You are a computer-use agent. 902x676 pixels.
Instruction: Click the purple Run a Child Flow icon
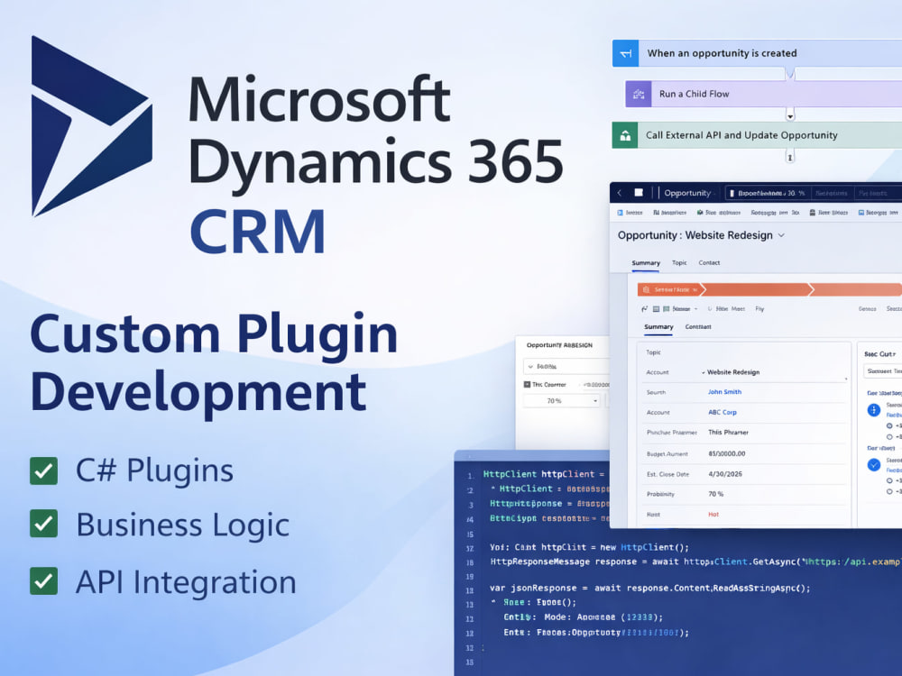[x=639, y=94]
